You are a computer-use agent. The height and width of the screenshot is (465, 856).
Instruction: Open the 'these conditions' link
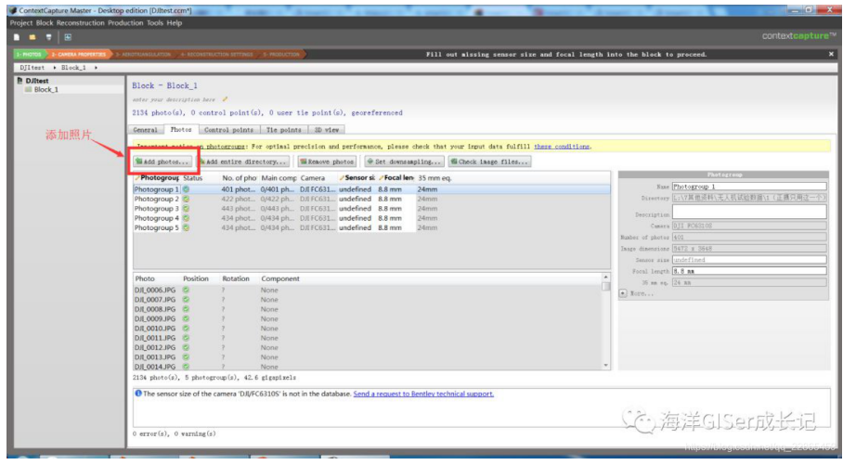point(562,147)
